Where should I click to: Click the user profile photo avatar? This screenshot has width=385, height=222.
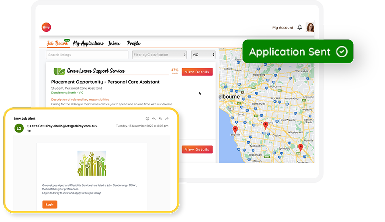310,27
